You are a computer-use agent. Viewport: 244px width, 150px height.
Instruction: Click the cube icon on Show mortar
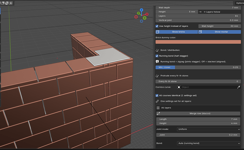(200, 32)
